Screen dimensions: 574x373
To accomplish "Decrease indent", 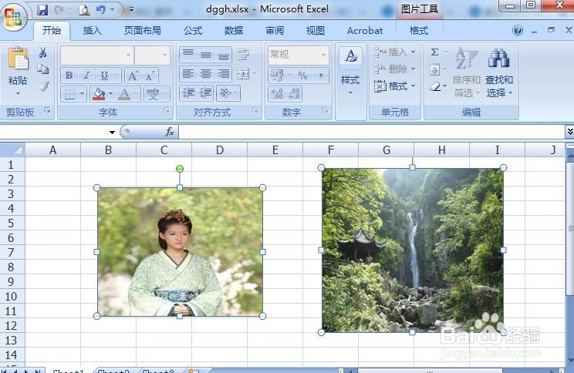I will point(188,93).
